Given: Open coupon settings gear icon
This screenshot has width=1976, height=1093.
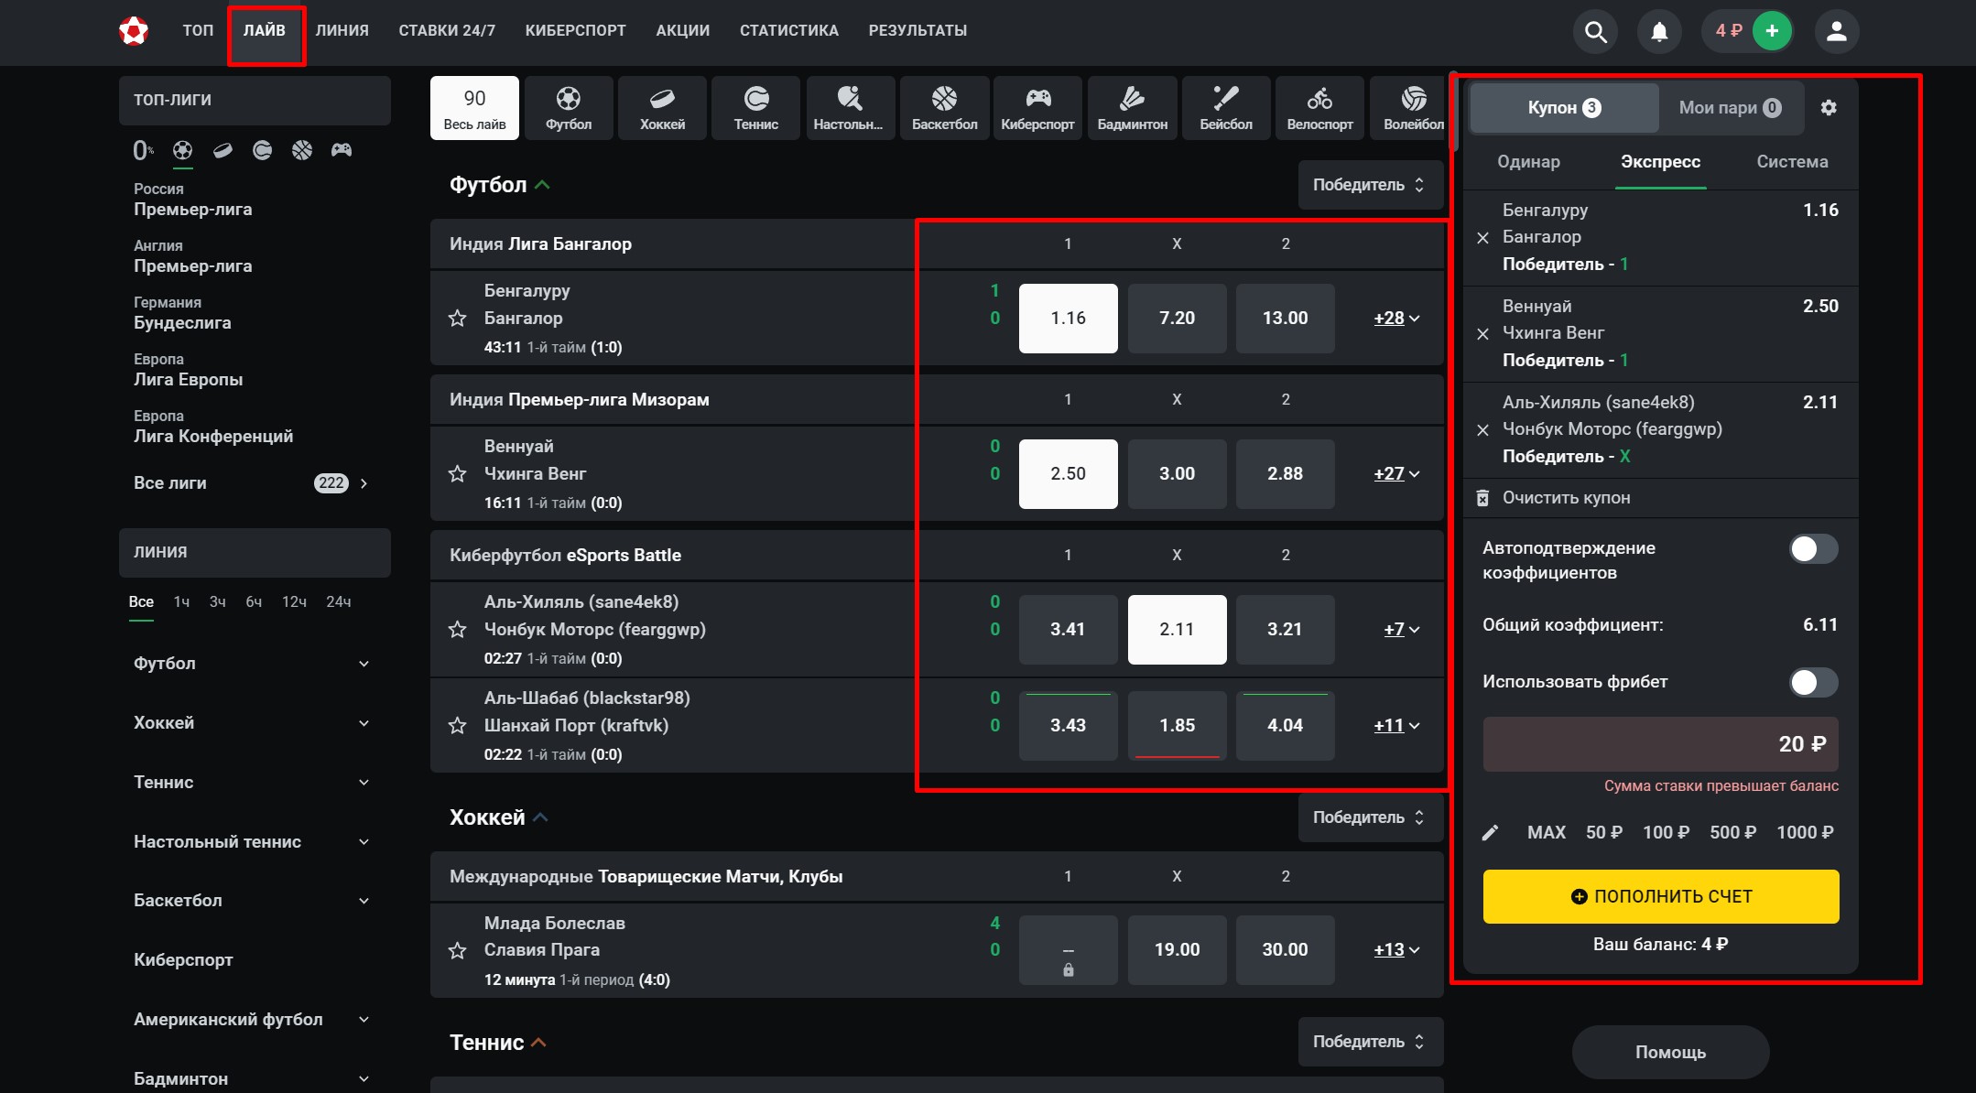Looking at the screenshot, I should pos(1828,108).
